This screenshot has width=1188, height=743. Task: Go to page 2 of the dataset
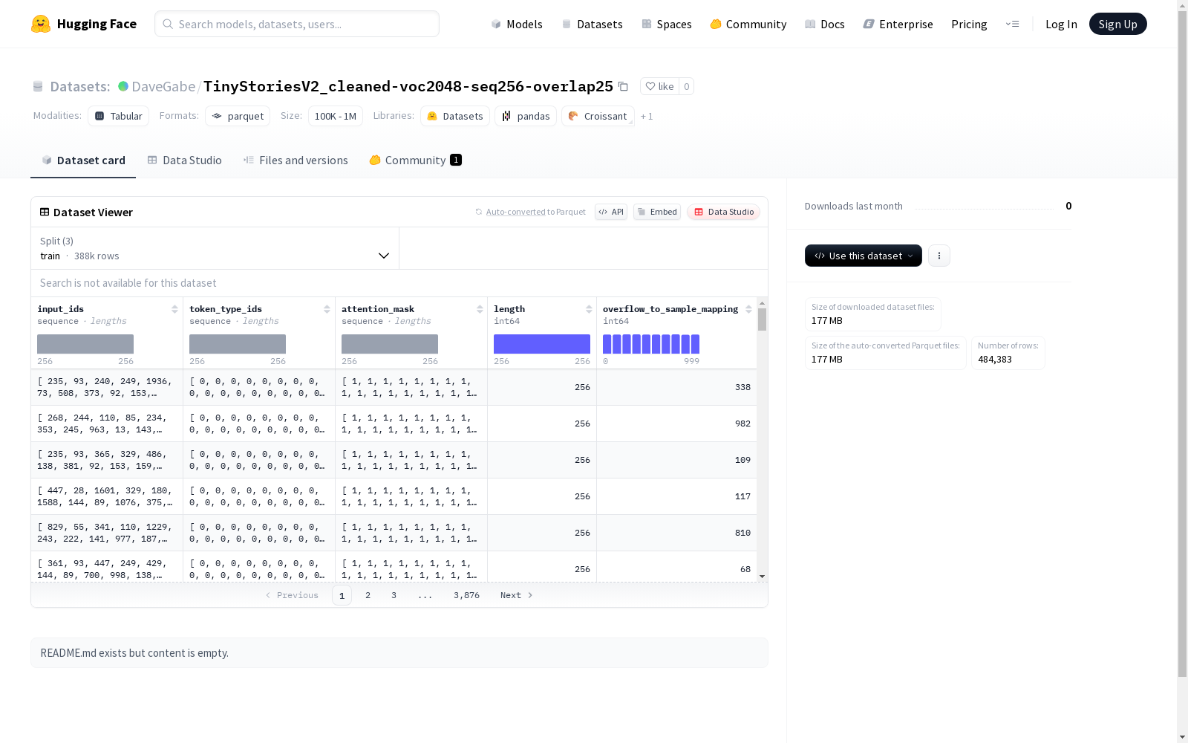click(368, 595)
